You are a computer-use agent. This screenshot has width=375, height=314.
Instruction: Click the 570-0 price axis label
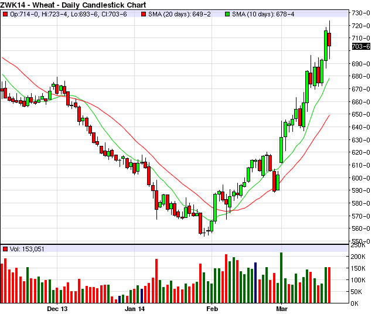tap(361, 216)
